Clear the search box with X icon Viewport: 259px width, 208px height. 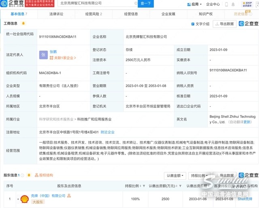[x=136, y=3]
